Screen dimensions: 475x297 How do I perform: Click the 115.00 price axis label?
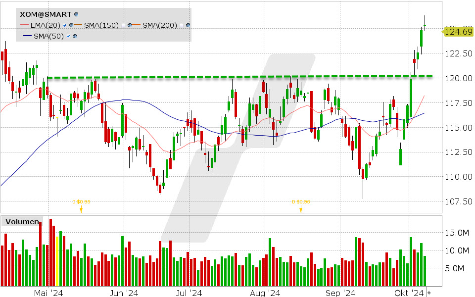coord(458,128)
